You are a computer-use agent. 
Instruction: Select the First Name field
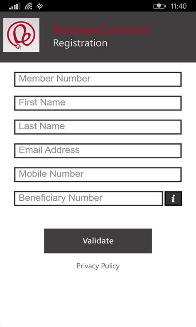click(x=98, y=103)
